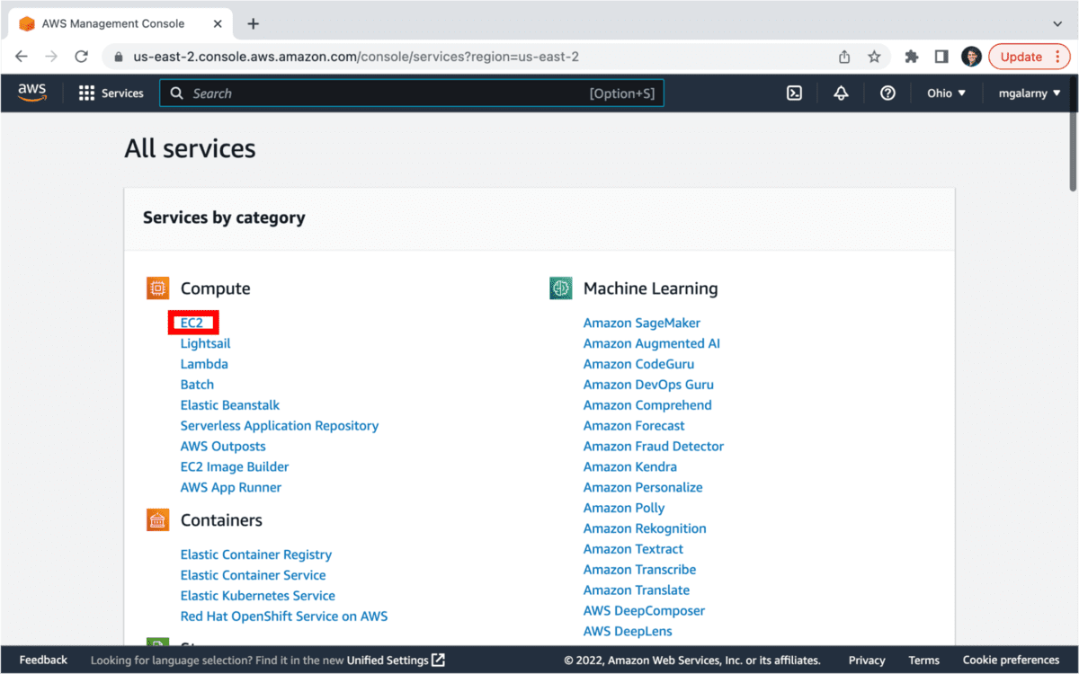
Task: Open the tab search chevron in Chrome
Action: click(1057, 23)
